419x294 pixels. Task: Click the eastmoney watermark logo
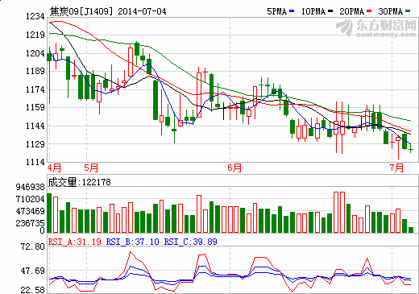coord(376,28)
